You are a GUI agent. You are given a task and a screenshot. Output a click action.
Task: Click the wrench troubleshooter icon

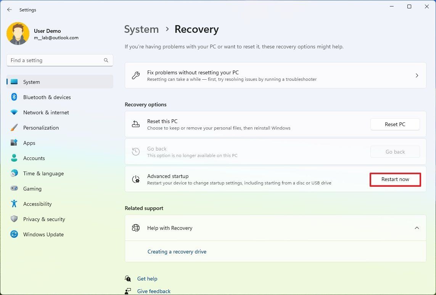[x=136, y=75]
